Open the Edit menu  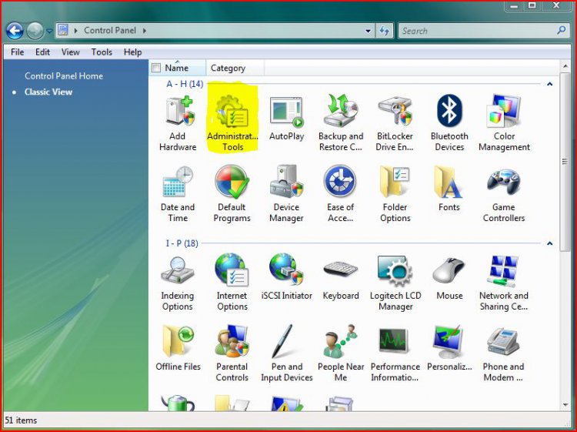click(x=42, y=52)
